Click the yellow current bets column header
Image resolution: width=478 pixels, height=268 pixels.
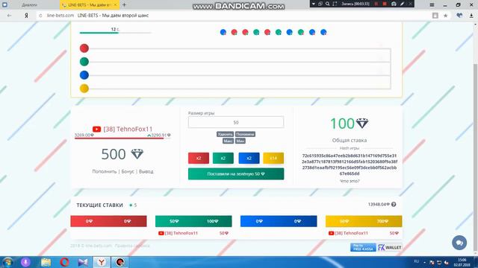[364, 221]
